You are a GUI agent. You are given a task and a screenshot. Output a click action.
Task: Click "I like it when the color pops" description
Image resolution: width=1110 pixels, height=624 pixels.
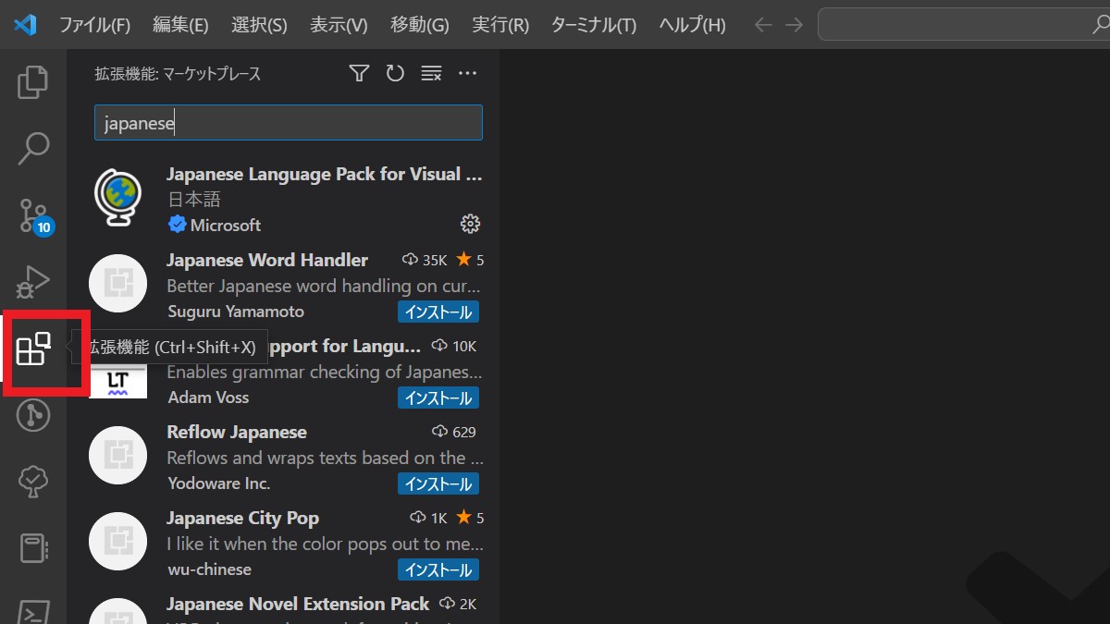[325, 544]
